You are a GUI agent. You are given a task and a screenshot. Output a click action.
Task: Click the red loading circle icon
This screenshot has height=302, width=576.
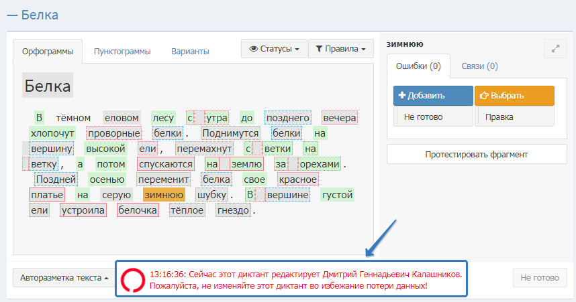tap(132, 279)
